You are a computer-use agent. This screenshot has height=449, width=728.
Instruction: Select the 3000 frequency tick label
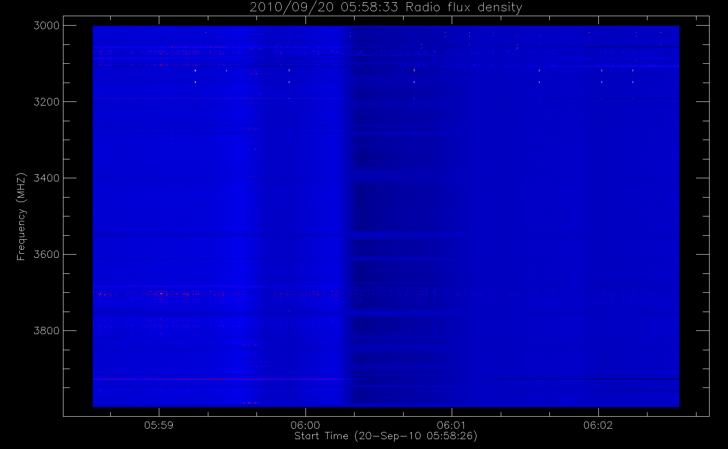[47, 26]
